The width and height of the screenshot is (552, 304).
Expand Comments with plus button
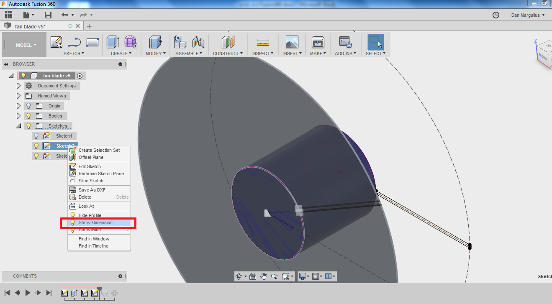[121, 276]
